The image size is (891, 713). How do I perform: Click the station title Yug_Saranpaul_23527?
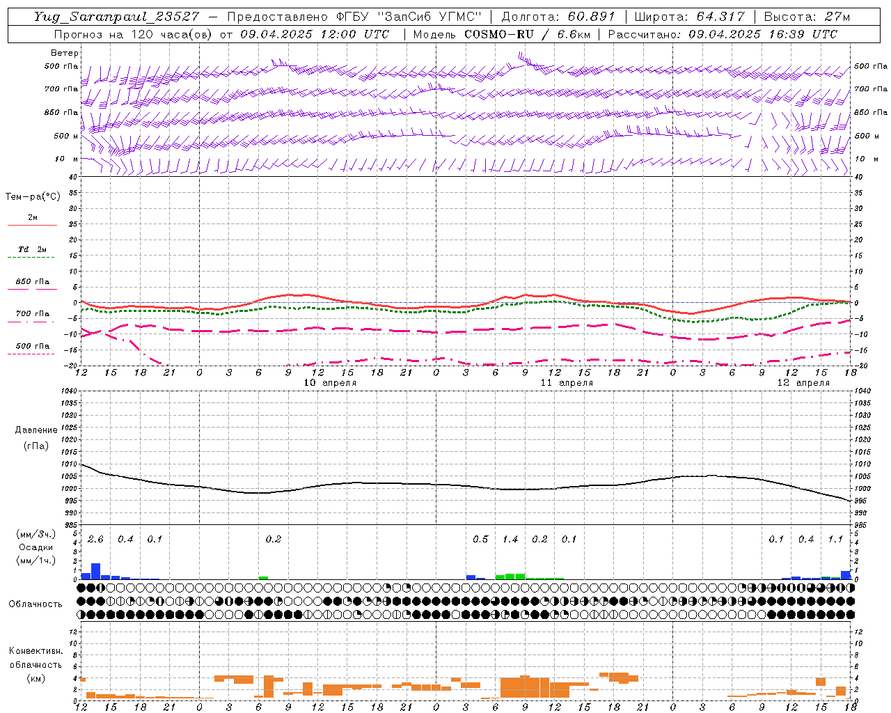116,17
